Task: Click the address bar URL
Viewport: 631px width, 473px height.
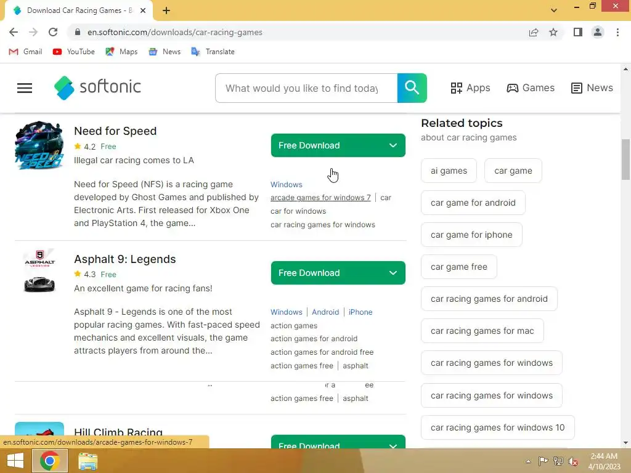Action: coord(174,32)
